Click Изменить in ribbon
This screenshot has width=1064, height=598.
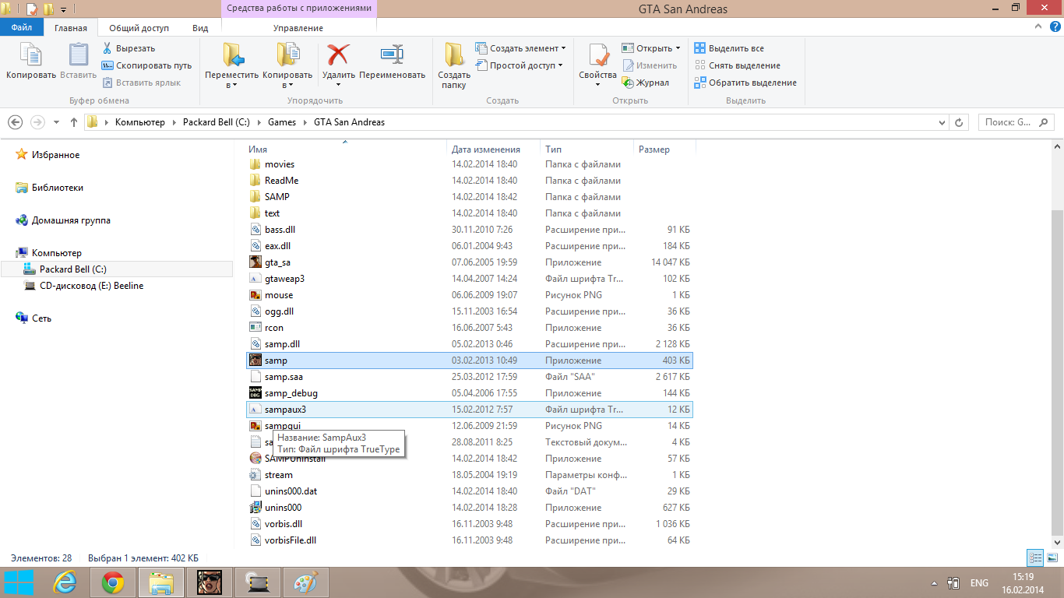(650, 65)
